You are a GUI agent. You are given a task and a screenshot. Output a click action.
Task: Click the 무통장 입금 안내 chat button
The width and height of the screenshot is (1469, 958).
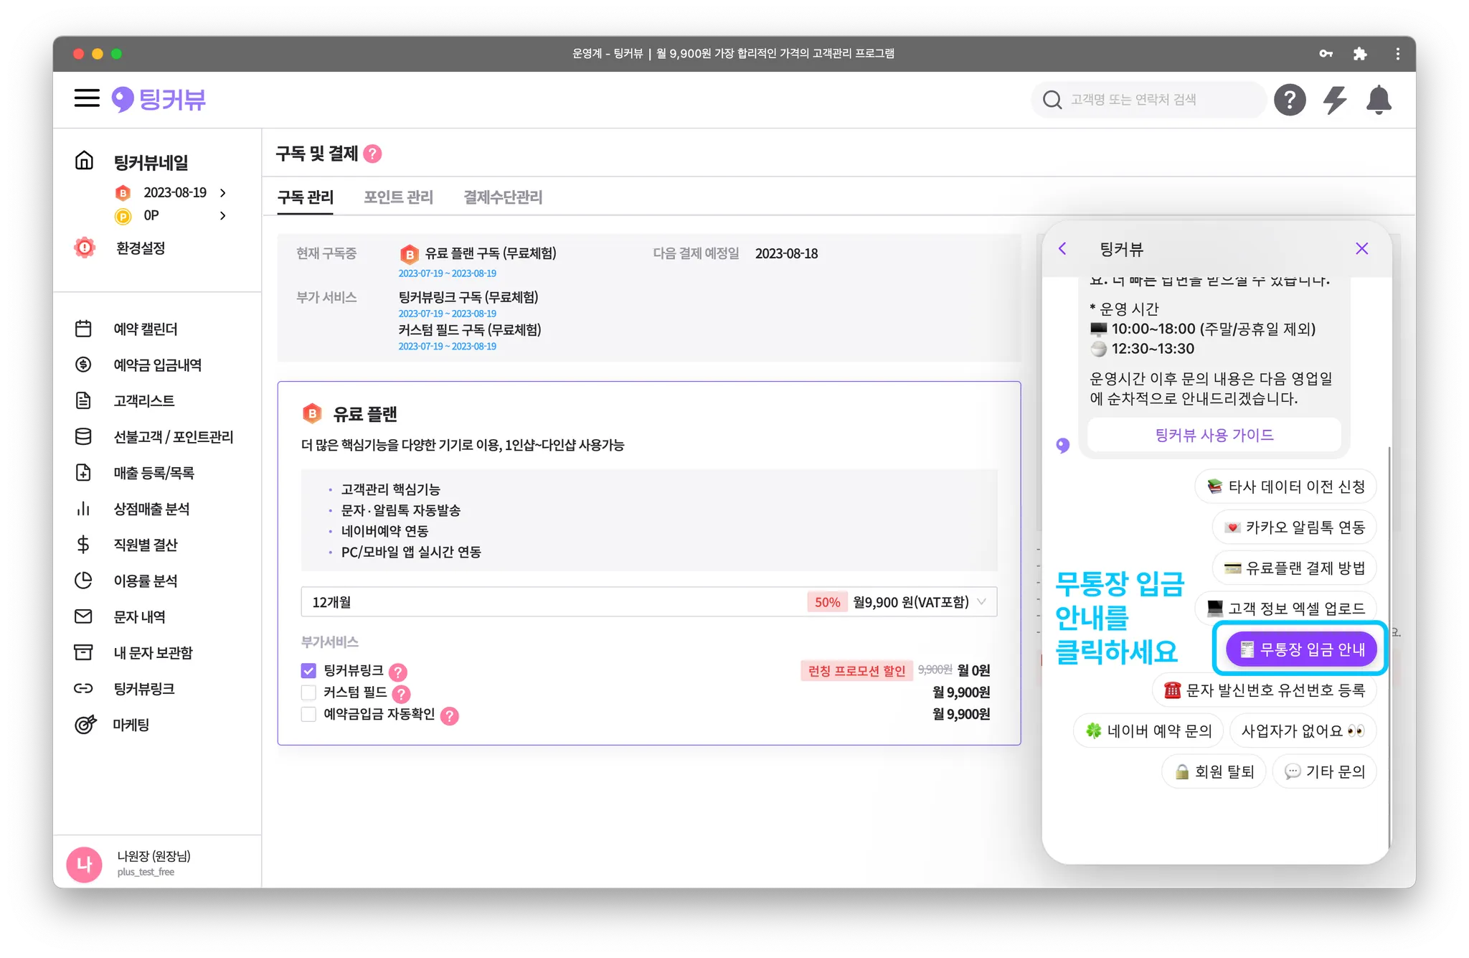pos(1301,649)
